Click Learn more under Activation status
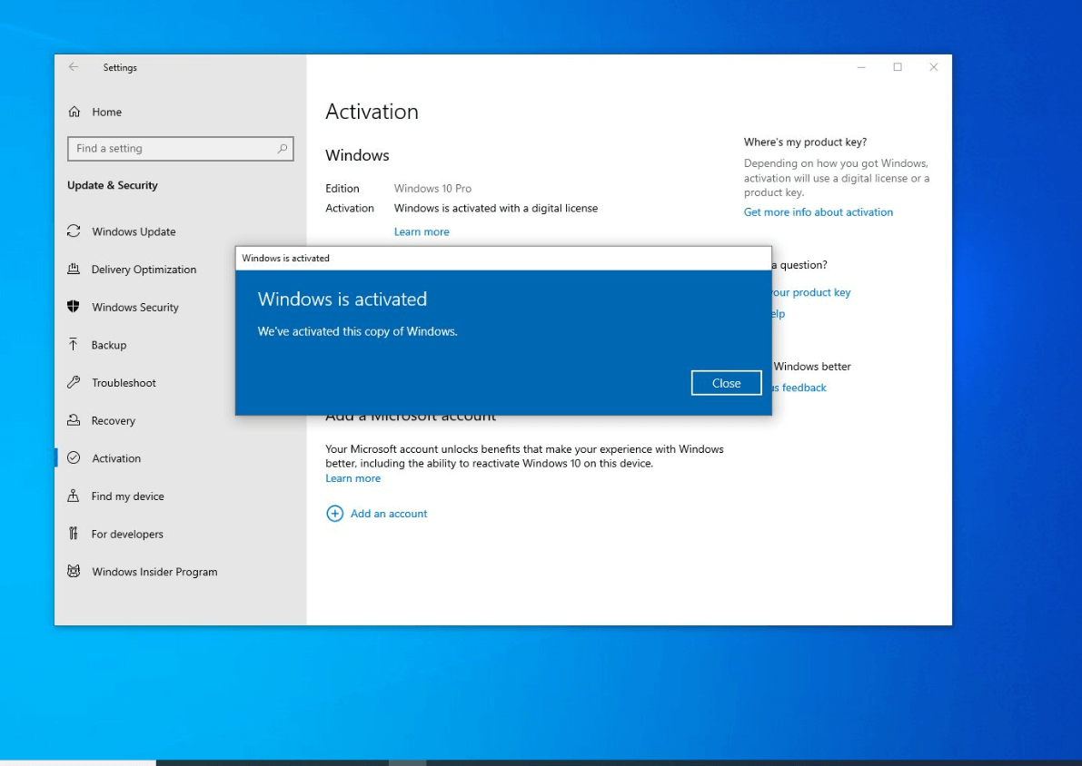1082x766 pixels. 422,231
